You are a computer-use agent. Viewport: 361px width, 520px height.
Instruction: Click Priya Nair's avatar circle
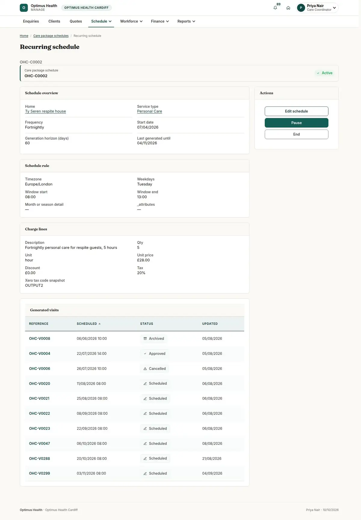[x=301, y=8]
